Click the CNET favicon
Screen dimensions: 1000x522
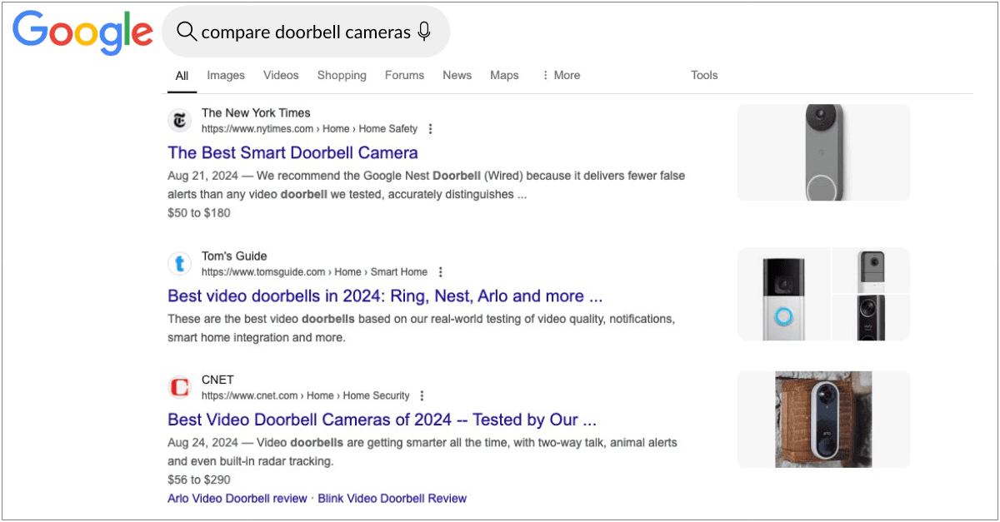point(180,387)
